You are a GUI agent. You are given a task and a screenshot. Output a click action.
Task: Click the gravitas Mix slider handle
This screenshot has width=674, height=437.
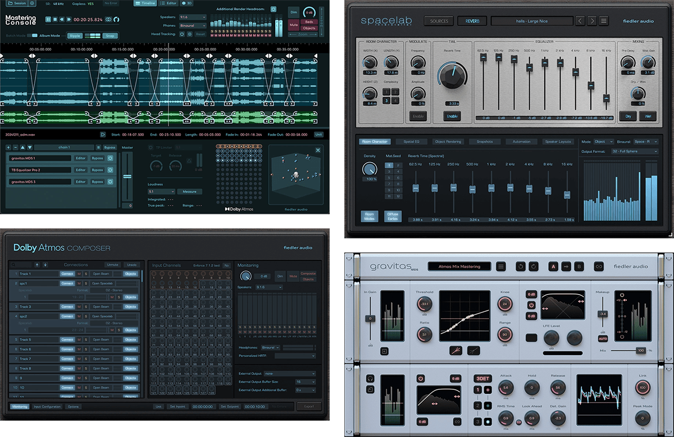(x=640, y=350)
